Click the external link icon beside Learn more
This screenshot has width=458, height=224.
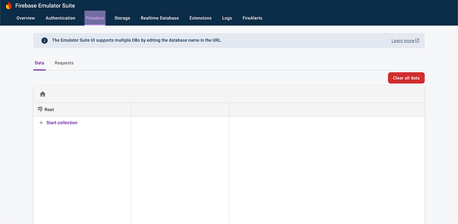pos(417,40)
